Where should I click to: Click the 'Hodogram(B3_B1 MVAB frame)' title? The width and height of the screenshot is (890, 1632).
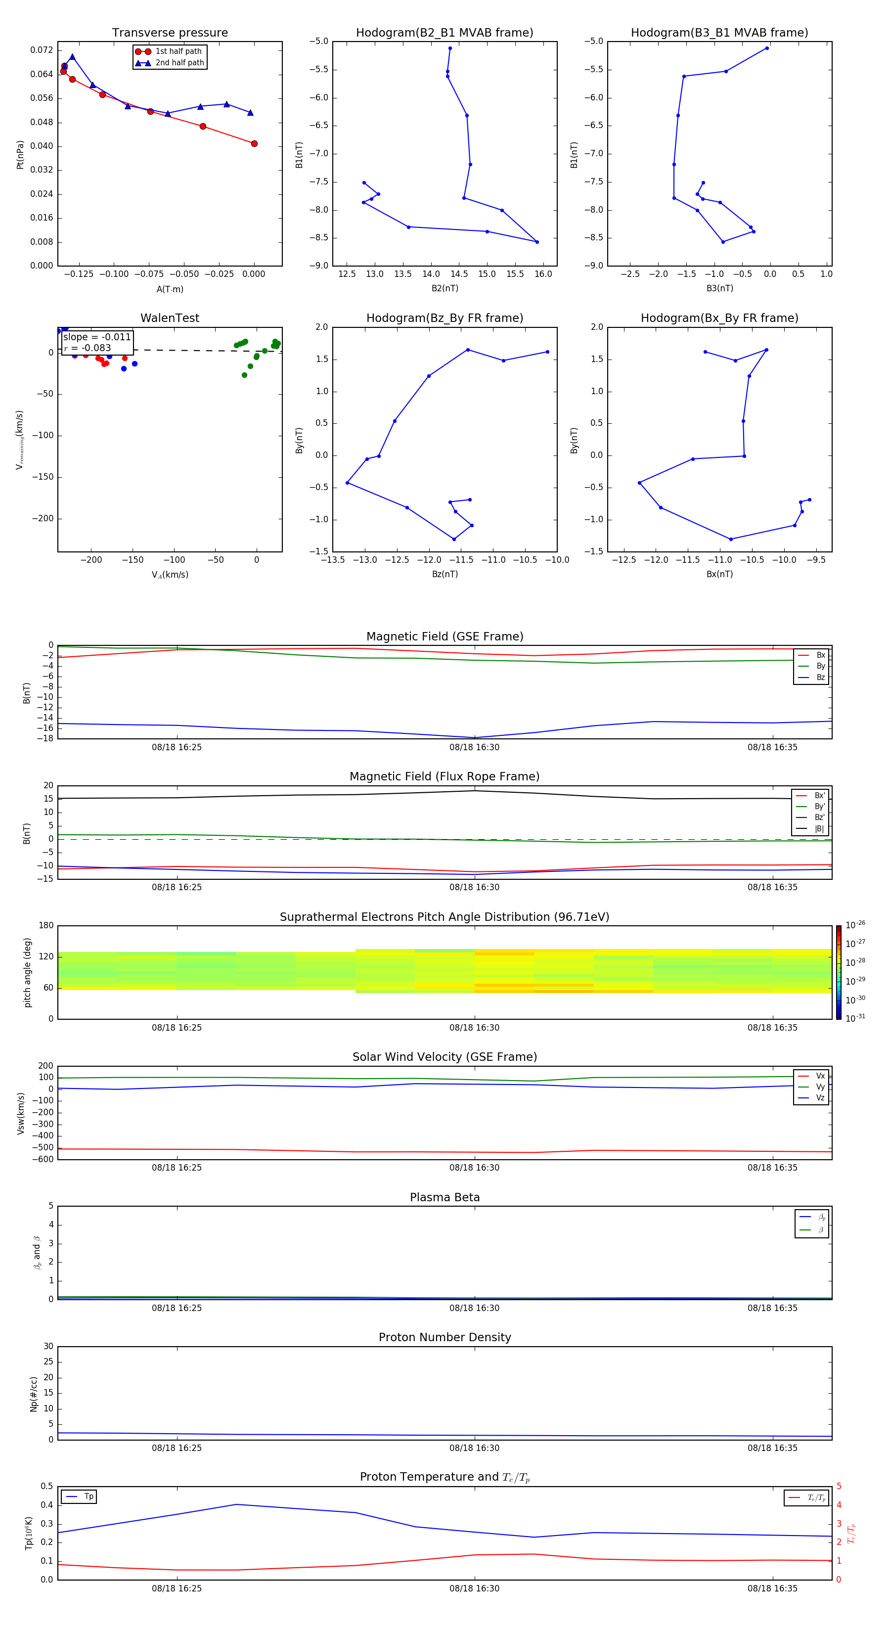coord(719,33)
